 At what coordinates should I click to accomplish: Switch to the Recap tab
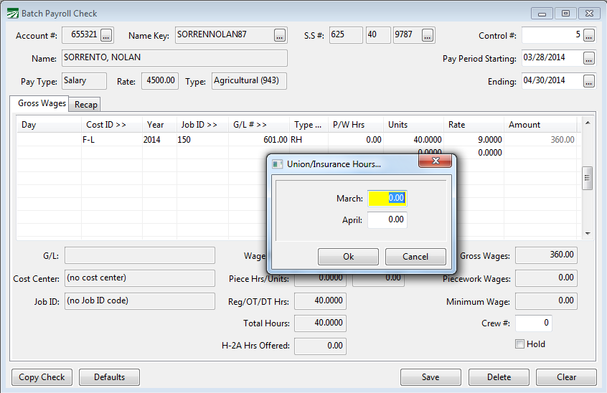86,105
